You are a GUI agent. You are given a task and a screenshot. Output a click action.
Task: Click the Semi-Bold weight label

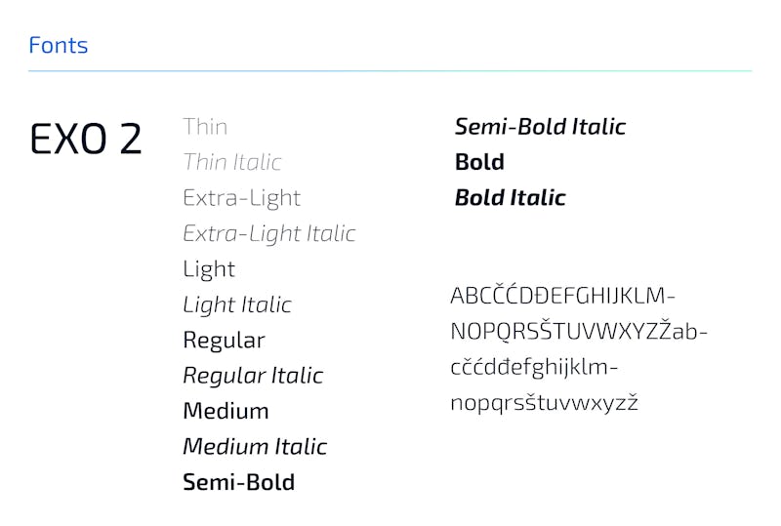[x=238, y=482]
